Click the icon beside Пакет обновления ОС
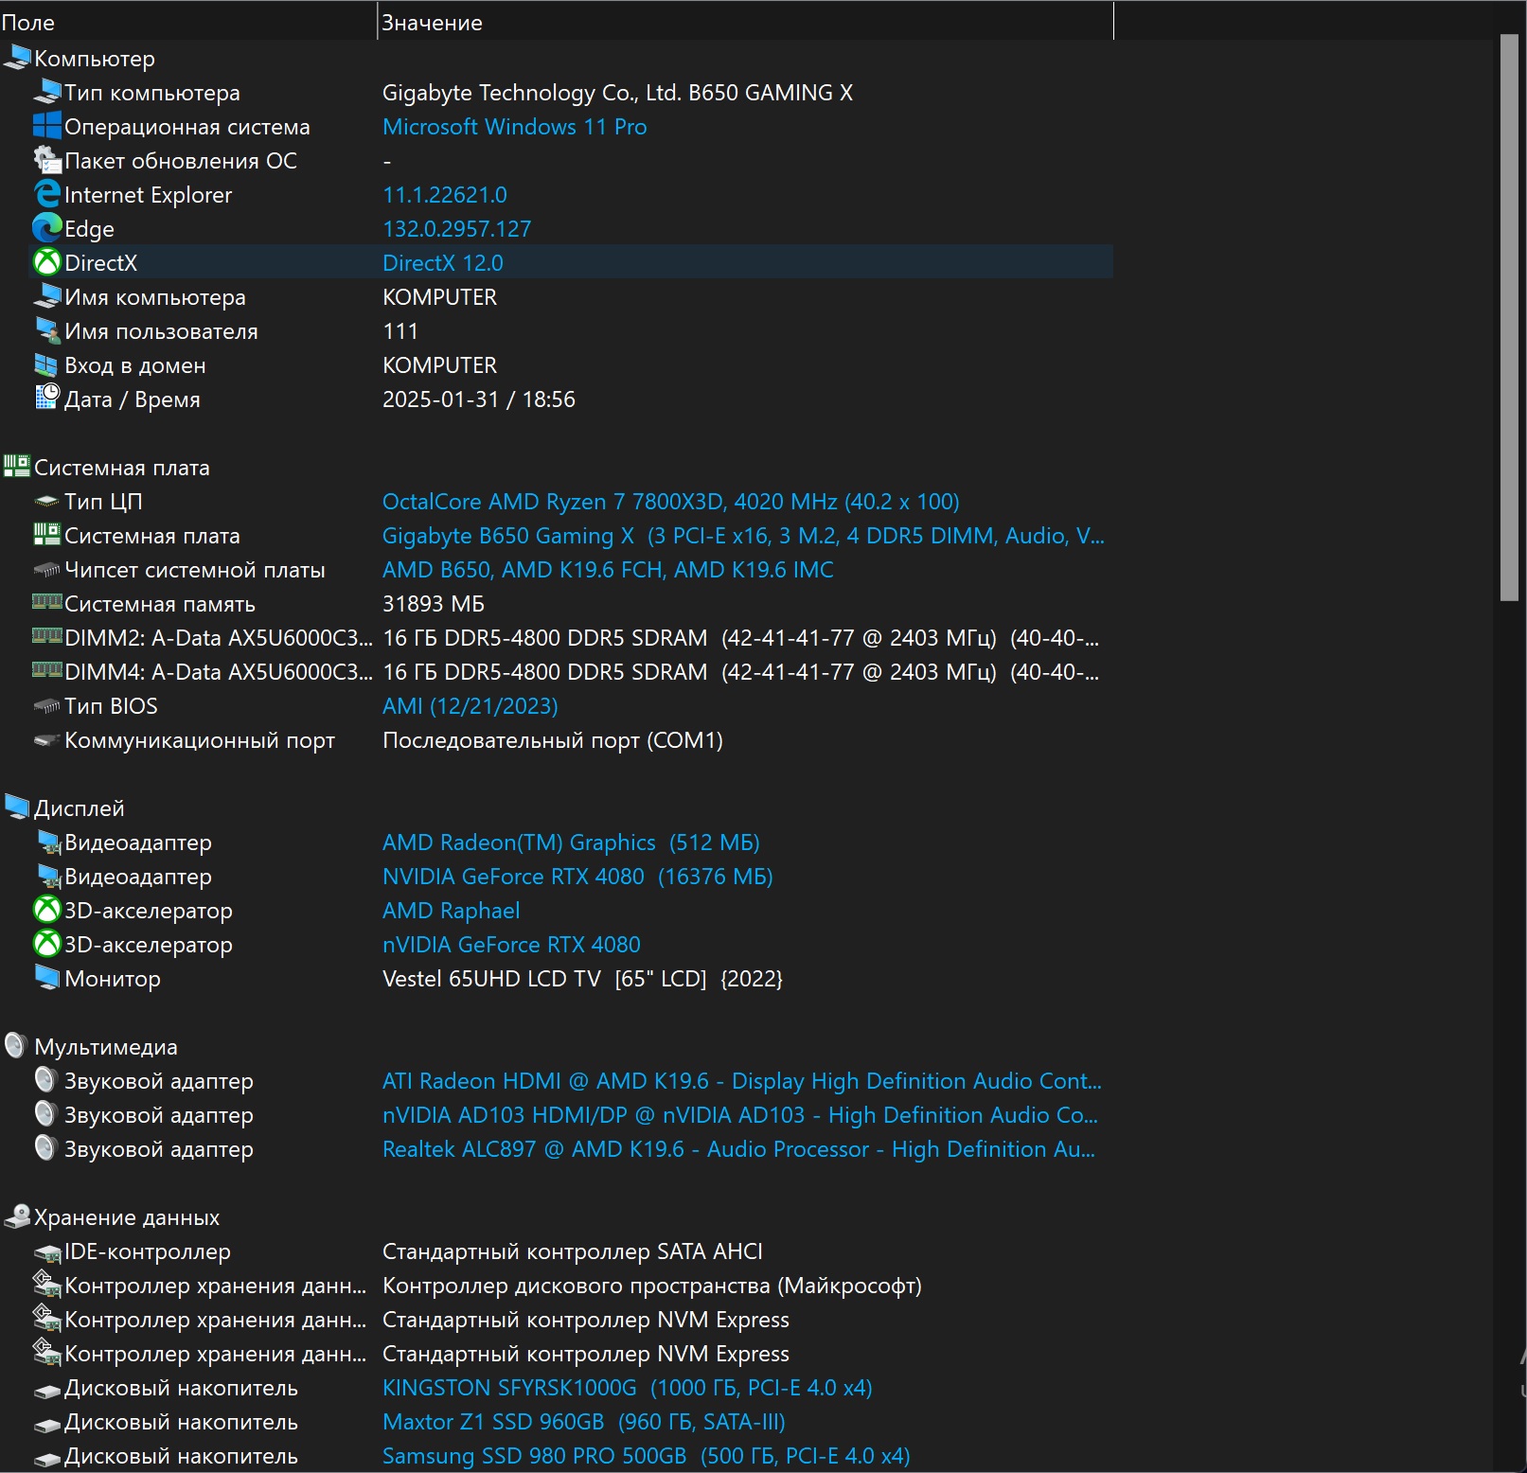Screen dimensions: 1527x1473 point(47,160)
